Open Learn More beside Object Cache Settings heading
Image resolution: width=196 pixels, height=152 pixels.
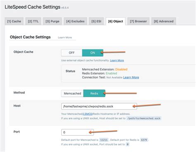pos(65,37)
